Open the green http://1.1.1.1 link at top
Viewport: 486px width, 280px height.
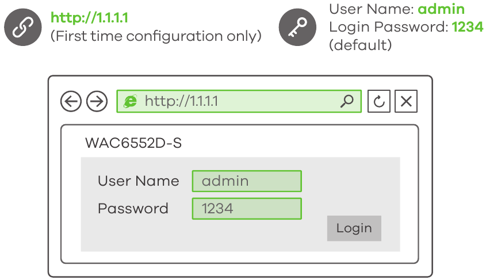89,18
